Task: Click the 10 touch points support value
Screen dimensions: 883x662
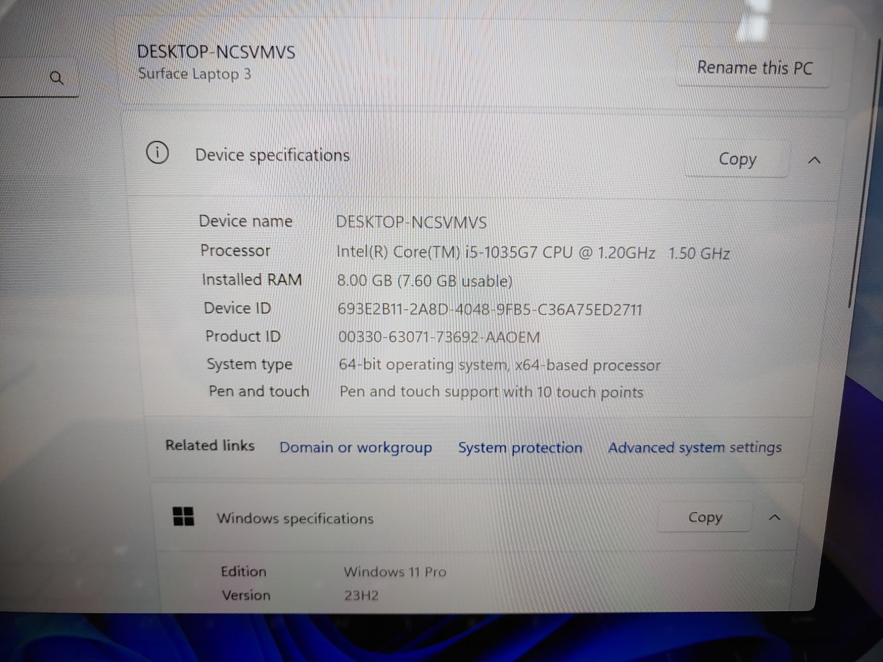Action: point(491,392)
